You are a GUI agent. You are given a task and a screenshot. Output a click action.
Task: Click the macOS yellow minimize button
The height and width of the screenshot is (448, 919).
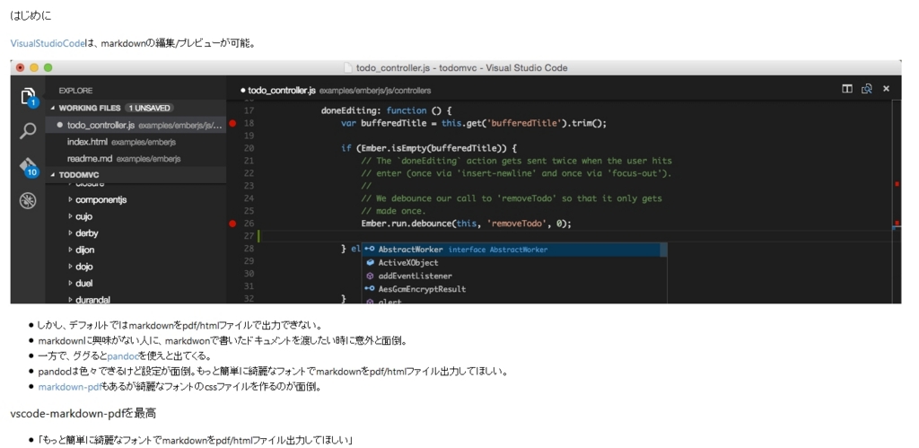34,68
